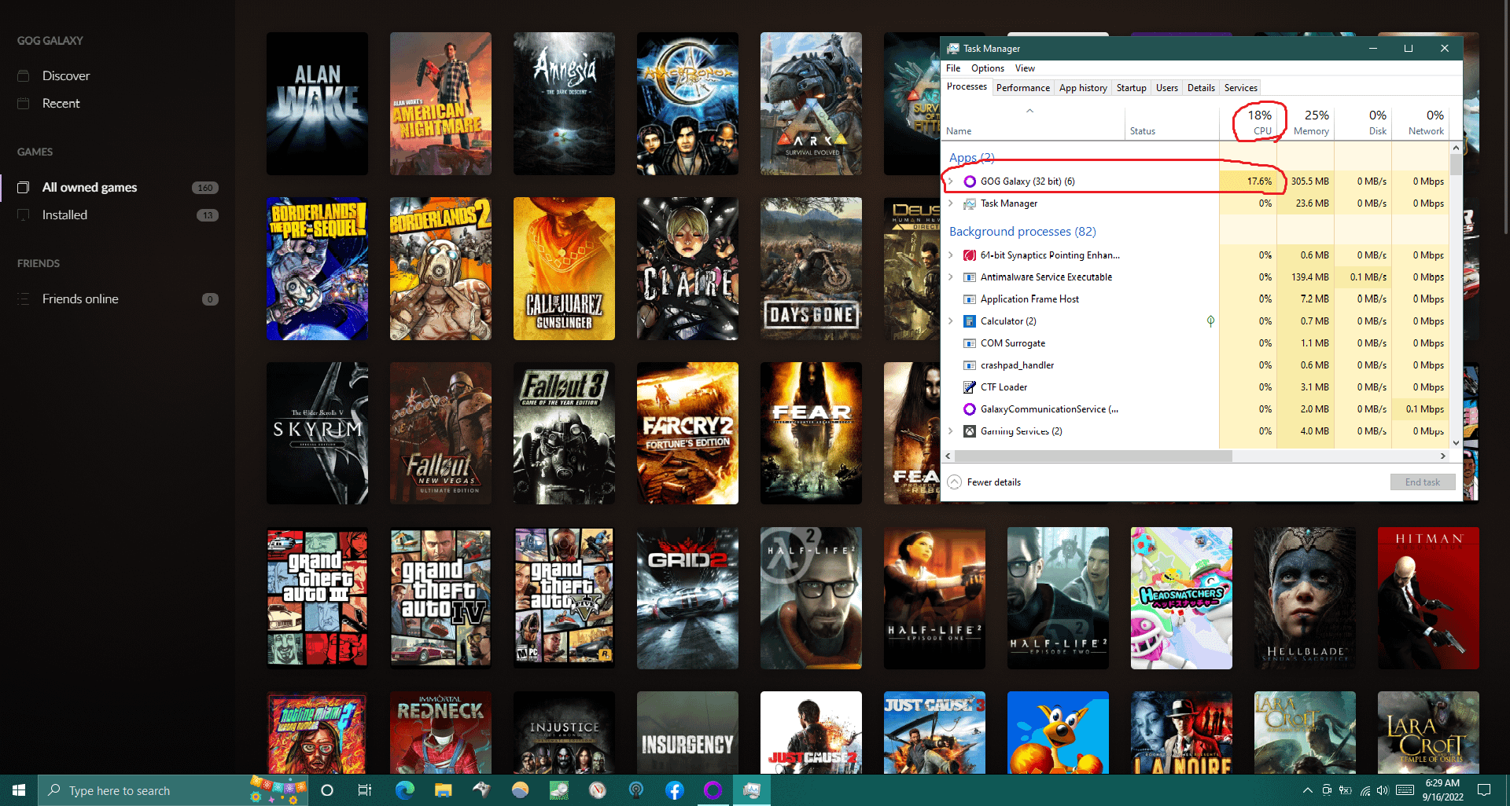The height and width of the screenshot is (806, 1510).
Task: Expand the GOG Galaxy process group
Action: 951,181
